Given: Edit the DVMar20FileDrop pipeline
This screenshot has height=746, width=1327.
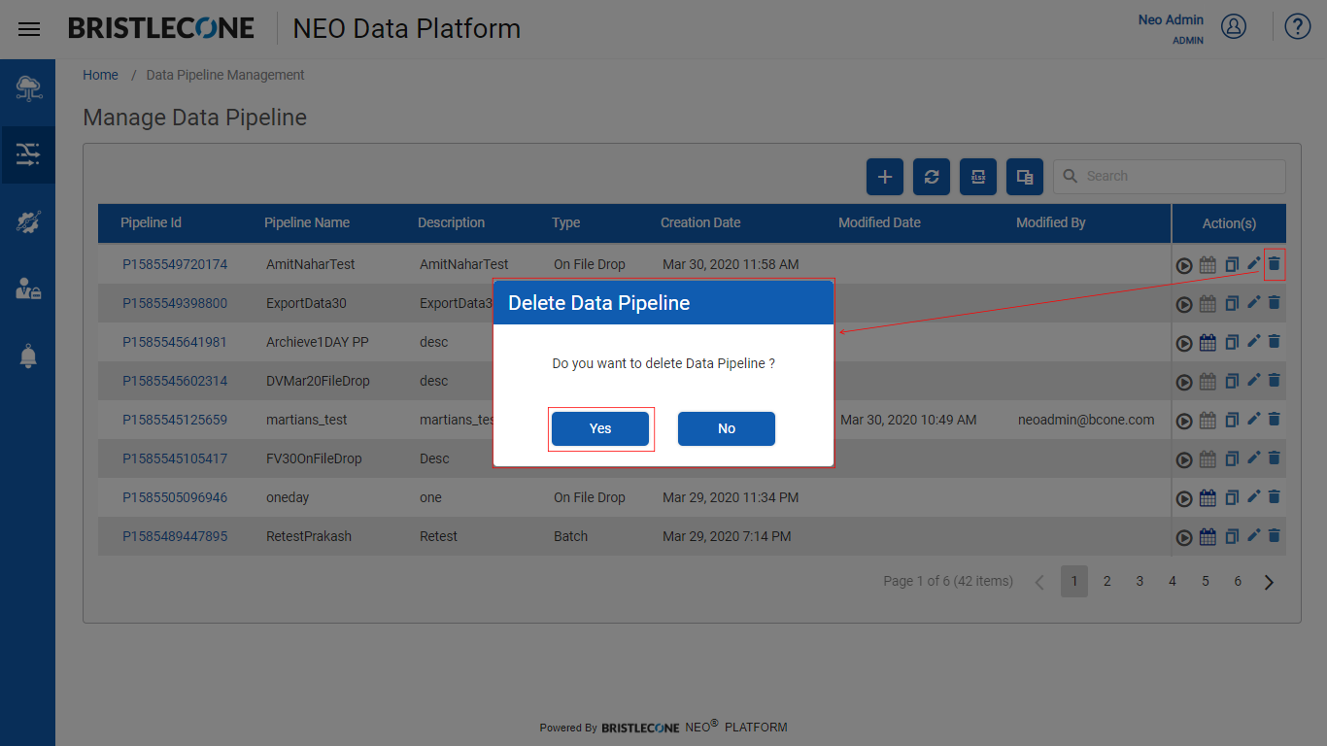Looking at the screenshot, I should 1253,380.
